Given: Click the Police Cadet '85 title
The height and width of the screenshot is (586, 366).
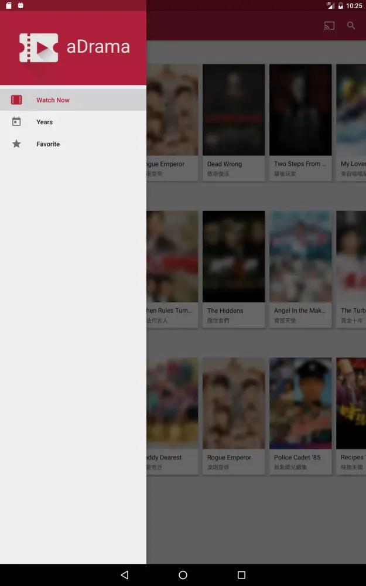Looking at the screenshot, I should pos(297,458).
